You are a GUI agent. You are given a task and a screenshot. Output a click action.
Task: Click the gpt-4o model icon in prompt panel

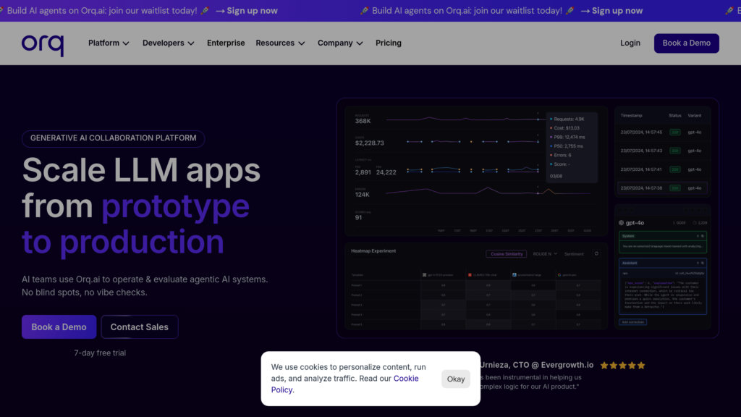coord(621,223)
